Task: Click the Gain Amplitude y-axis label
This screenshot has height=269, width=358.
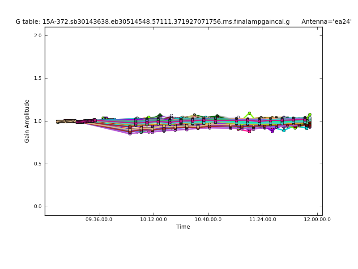Action: (x=27, y=121)
